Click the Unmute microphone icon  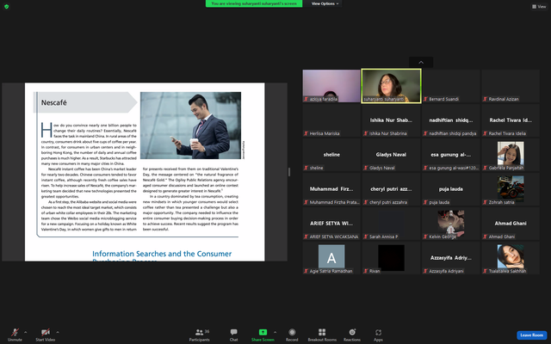click(15, 332)
